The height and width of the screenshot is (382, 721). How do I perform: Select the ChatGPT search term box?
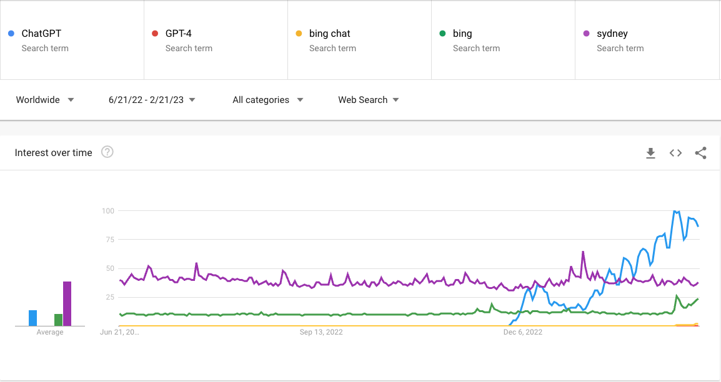72,40
